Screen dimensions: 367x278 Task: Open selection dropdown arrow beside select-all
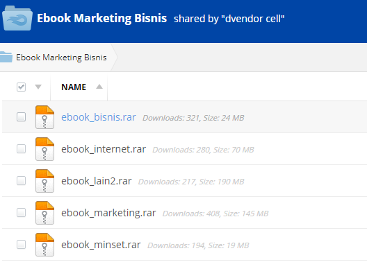click(38, 87)
